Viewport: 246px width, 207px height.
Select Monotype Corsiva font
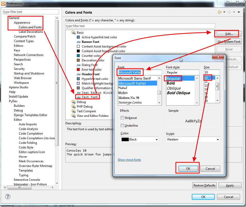[x=130, y=102]
